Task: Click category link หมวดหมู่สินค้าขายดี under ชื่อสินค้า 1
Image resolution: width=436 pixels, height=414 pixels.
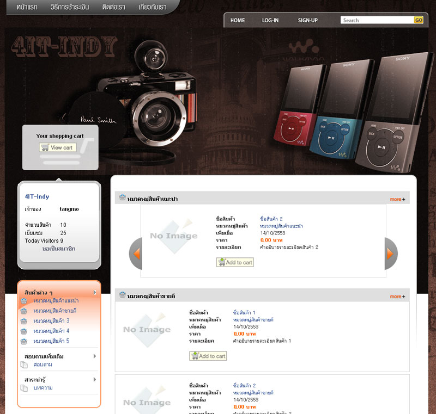Action: tap(253, 320)
